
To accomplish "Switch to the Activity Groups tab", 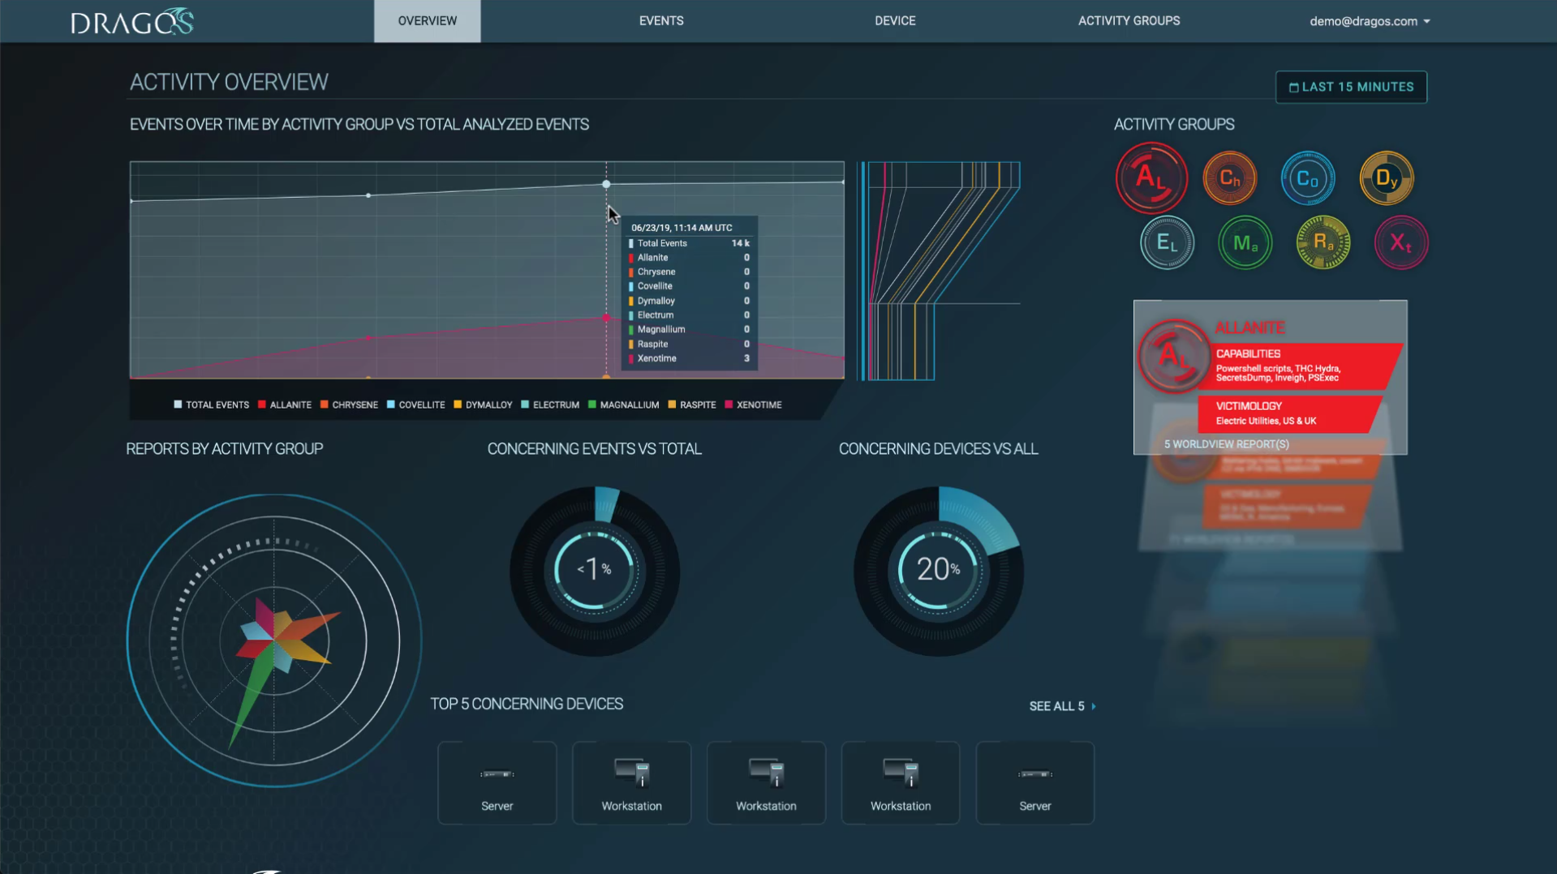I will tap(1129, 21).
